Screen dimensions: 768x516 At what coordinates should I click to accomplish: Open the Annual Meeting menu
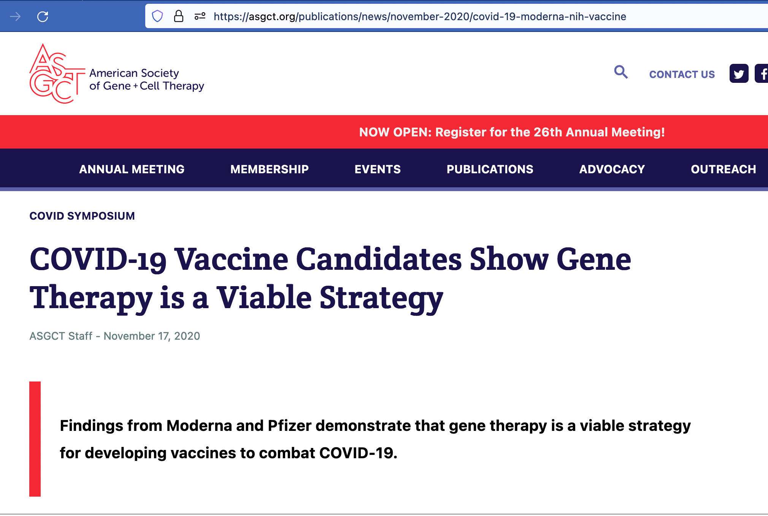point(132,169)
